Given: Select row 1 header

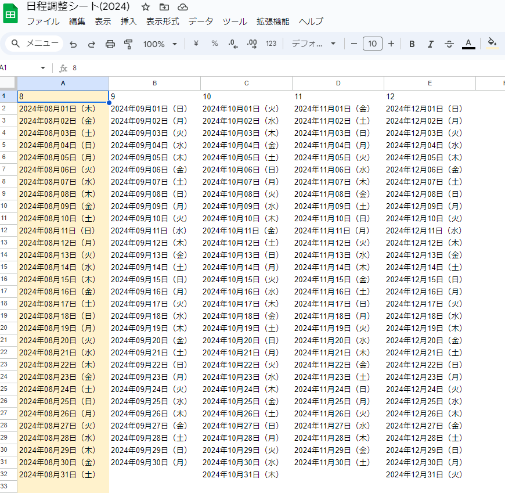Looking at the screenshot, I should [x=8, y=96].
